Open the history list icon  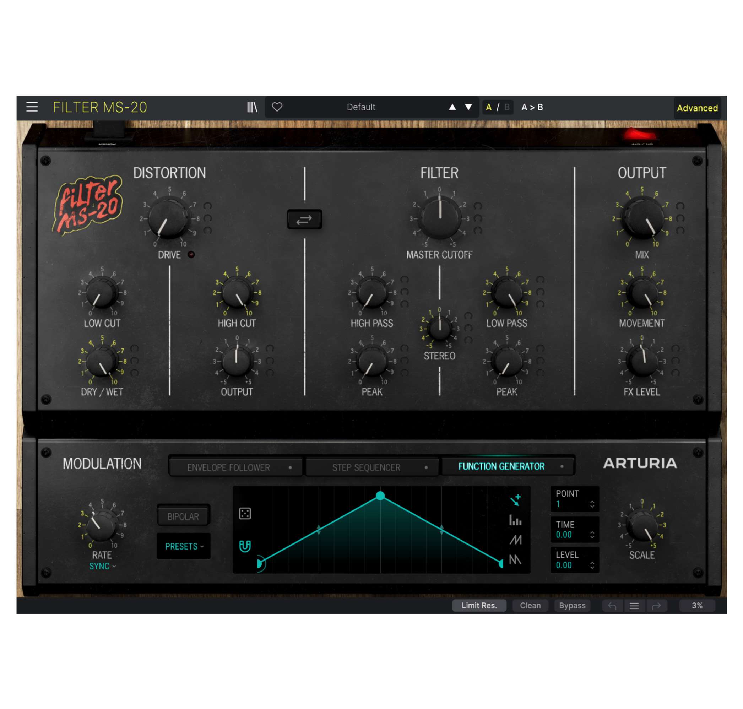(x=634, y=605)
